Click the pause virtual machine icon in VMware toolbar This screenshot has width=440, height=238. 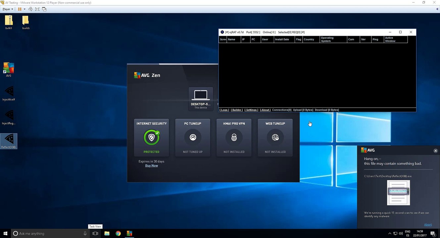click(20, 9)
